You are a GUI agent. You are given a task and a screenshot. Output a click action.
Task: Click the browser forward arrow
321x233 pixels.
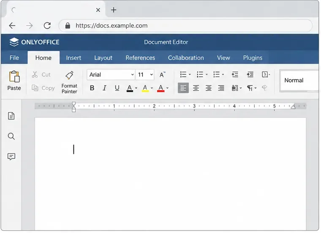(30, 26)
